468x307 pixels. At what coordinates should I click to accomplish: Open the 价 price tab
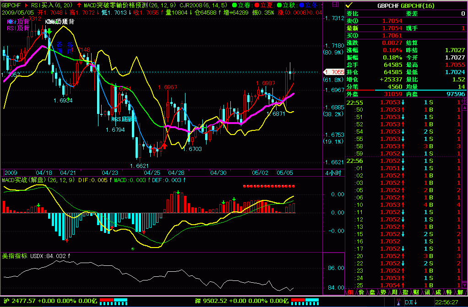coord(361,292)
